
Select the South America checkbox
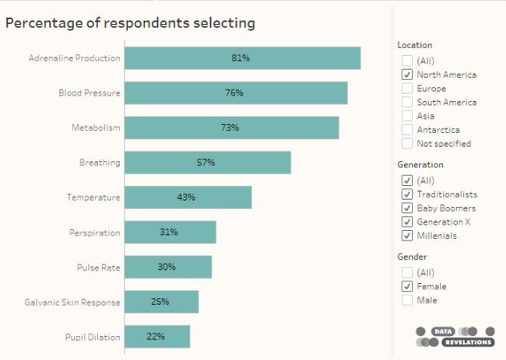[406, 102]
